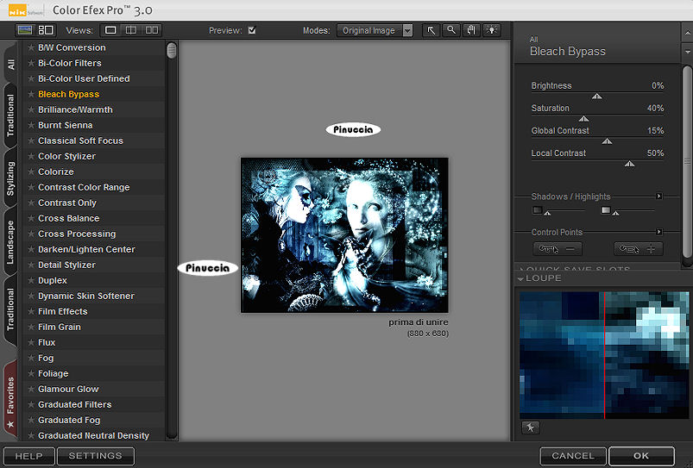693x468 pixels.
Task: Open the upper Traditional category tab
Action: [10, 115]
